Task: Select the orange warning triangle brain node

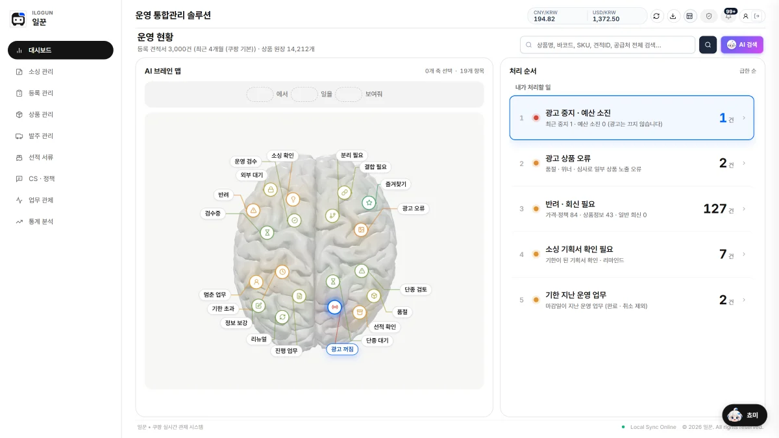Action: tap(254, 210)
